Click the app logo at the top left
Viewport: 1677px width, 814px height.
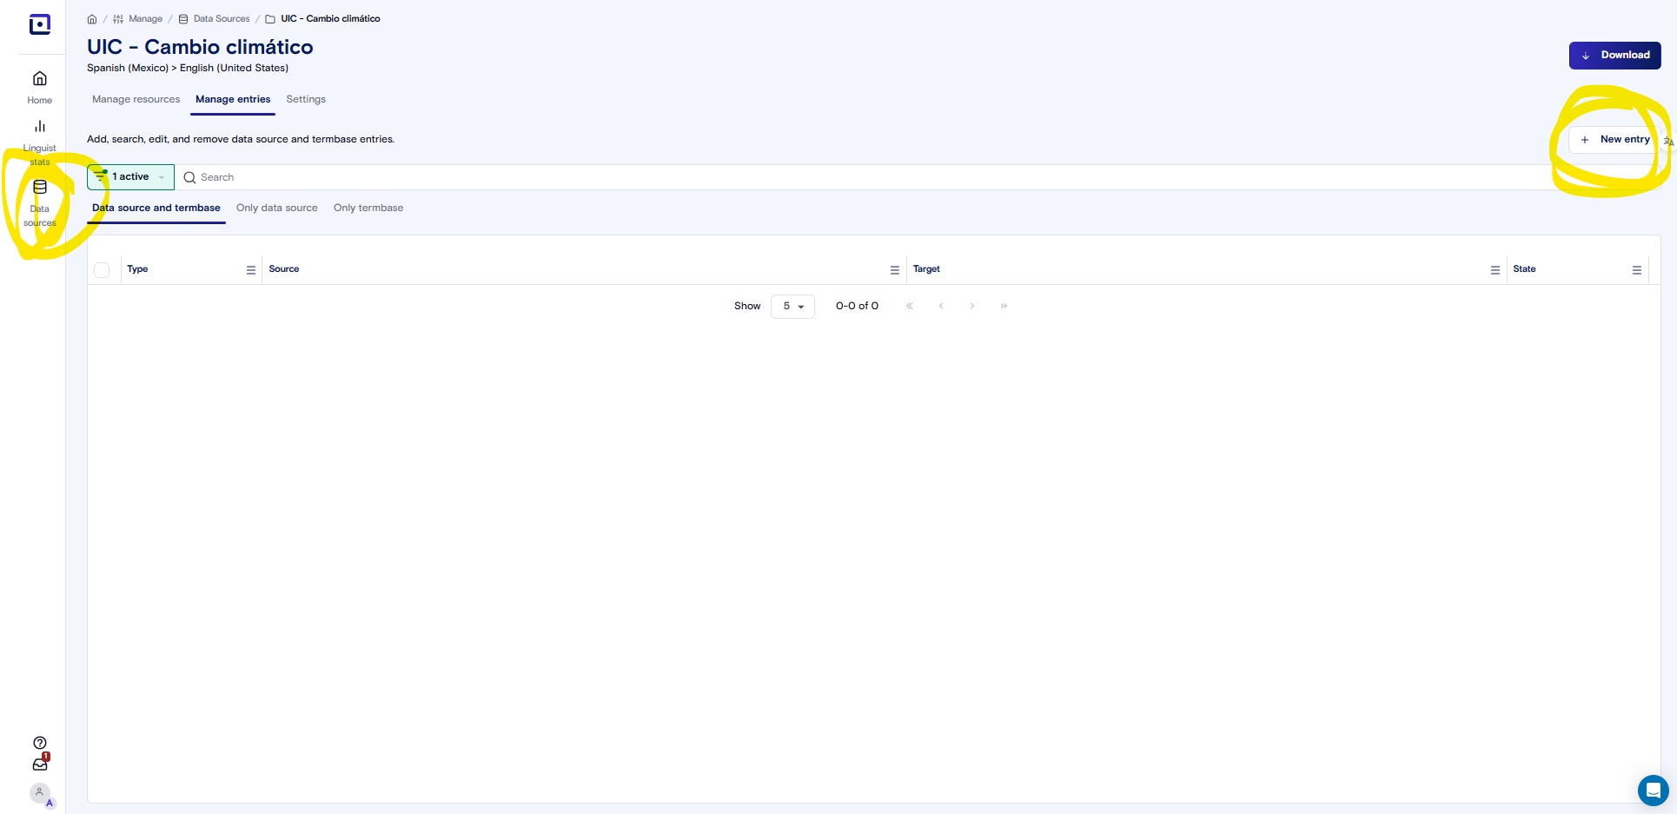(40, 24)
